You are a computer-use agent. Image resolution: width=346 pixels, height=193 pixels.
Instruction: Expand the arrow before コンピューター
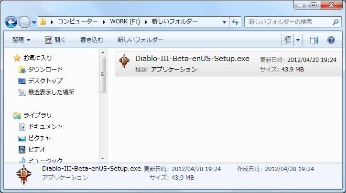pos(52,22)
